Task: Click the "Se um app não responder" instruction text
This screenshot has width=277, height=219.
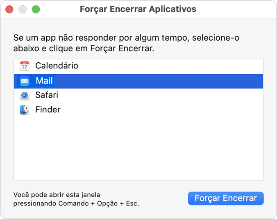Action: pyautogui.click(x=126, y=43)
